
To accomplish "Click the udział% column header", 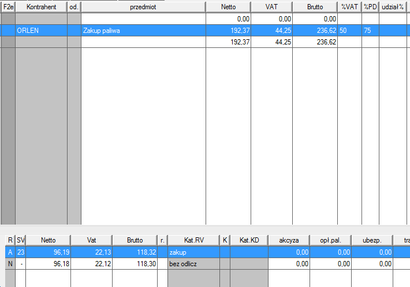I will click(393, 7).
